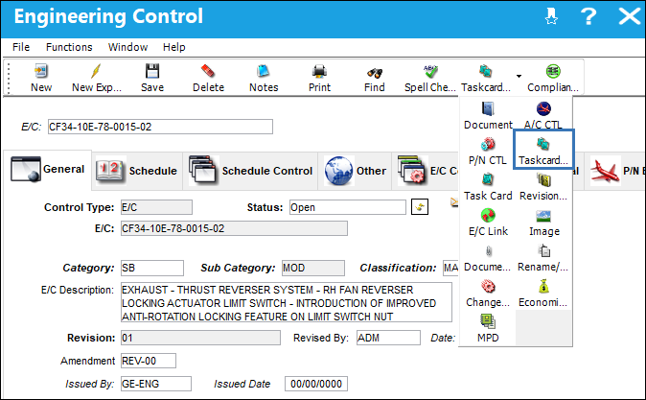Switch to the Other tab
Screen dimensions: 646x400
pyautogui.click(x=355, y=171)
